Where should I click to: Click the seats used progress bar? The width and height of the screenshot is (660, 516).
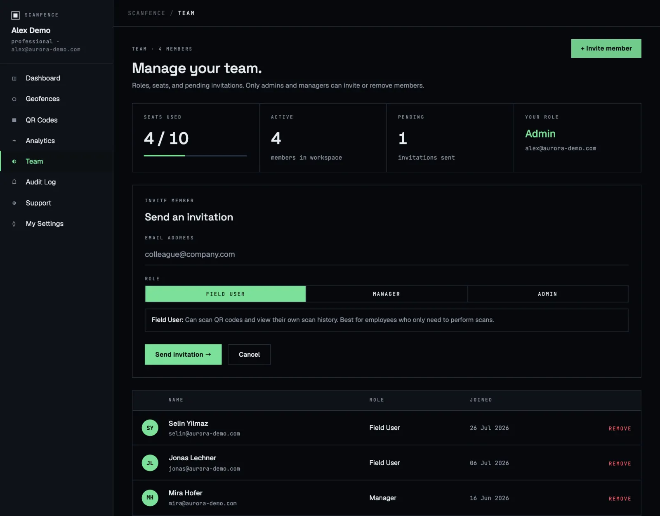tap(195, 156)
